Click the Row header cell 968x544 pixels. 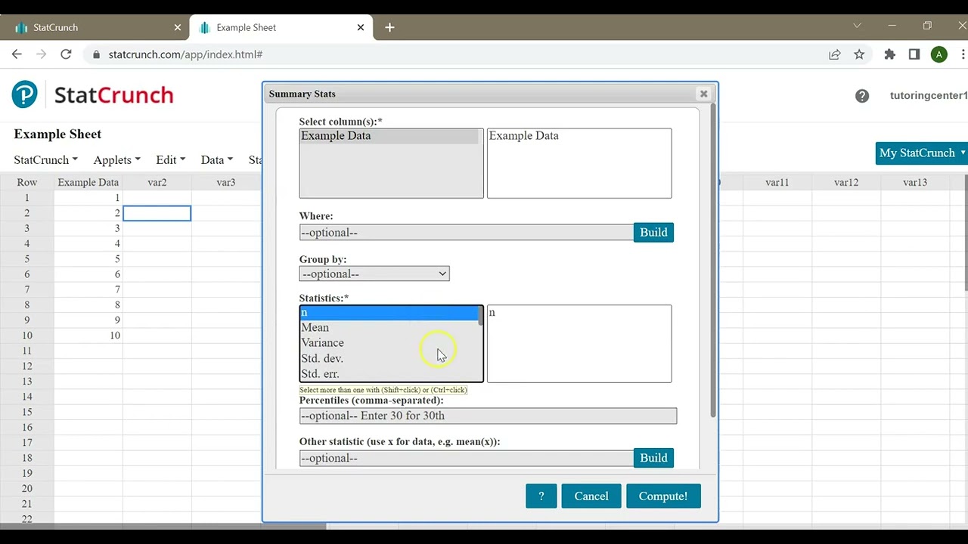click(27, 182)
